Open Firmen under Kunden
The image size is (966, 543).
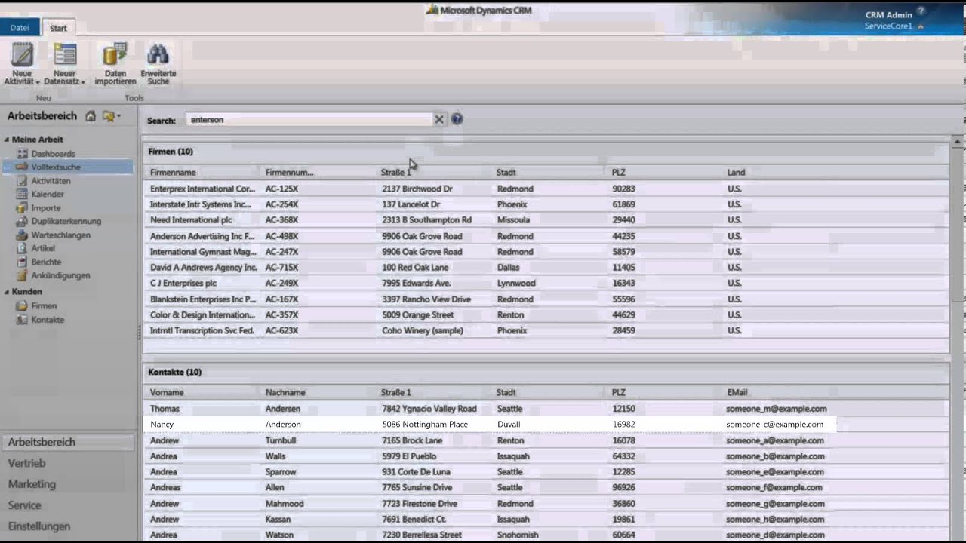click(x=44, y=306)
